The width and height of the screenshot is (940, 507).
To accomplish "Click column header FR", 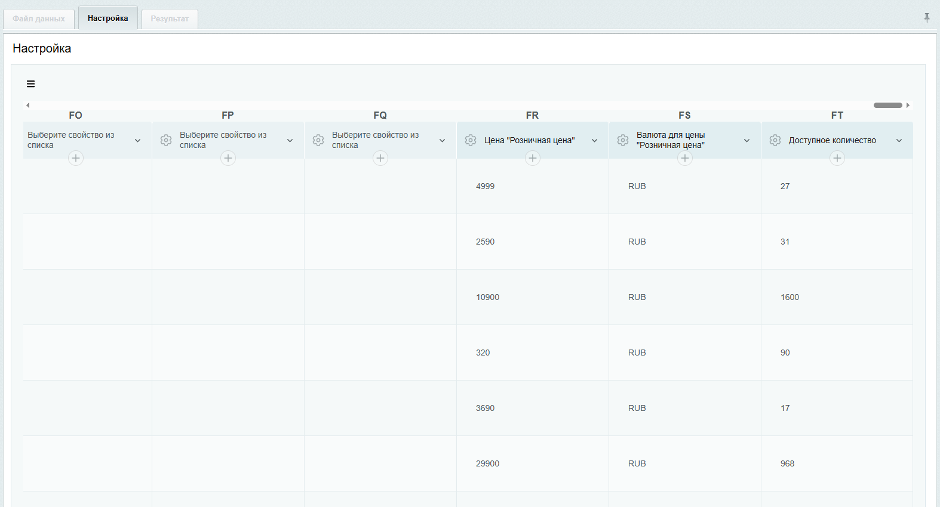I will 532,115.
